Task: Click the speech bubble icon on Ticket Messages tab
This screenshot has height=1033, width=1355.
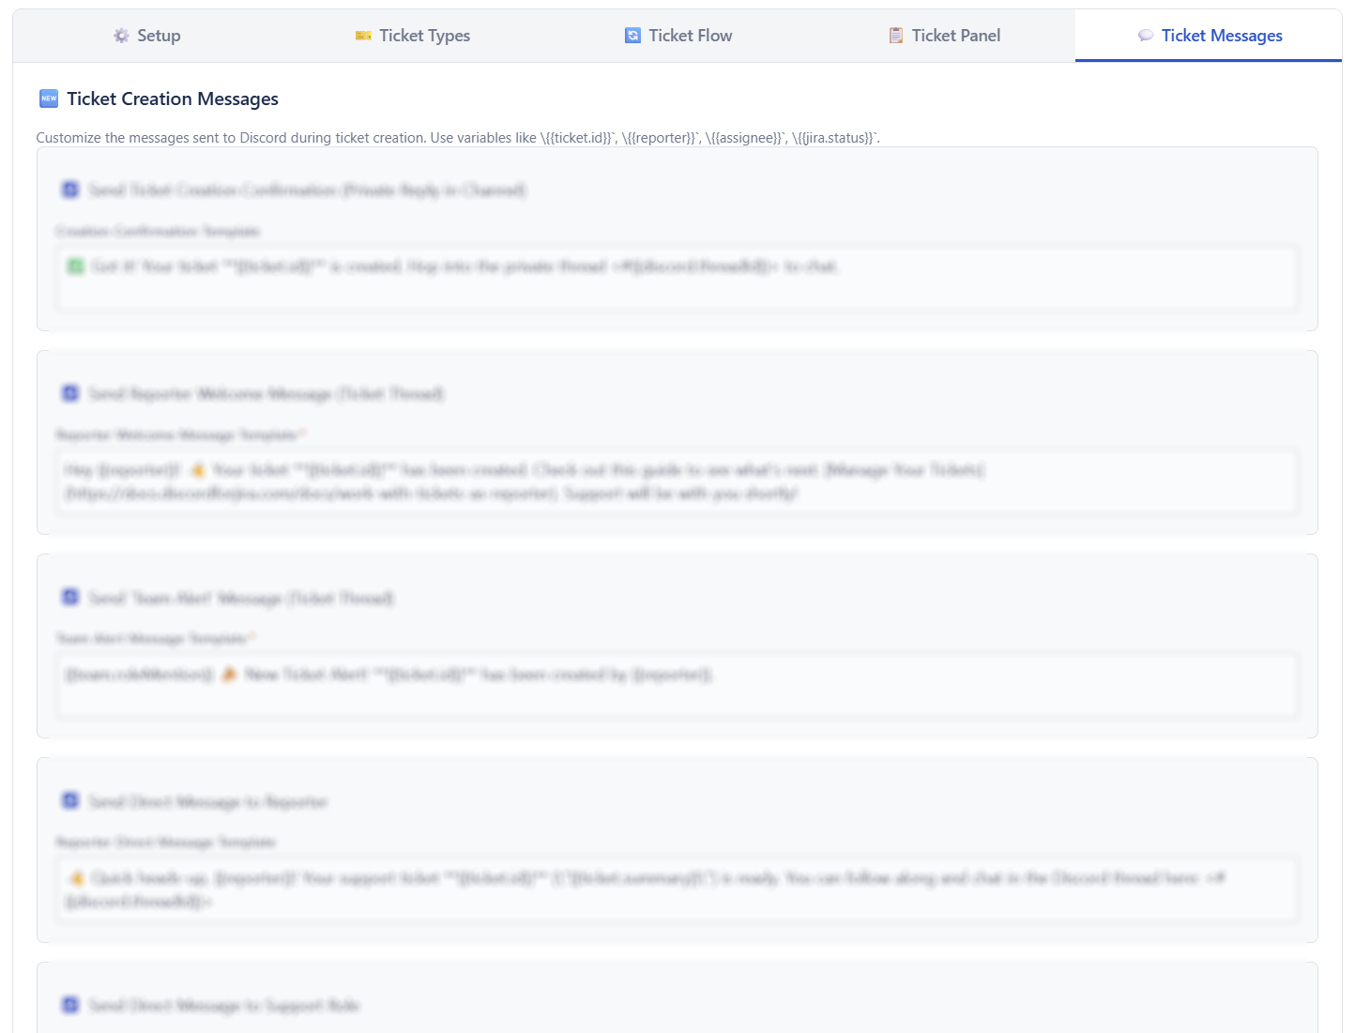Action: (x=1146, y=35)
